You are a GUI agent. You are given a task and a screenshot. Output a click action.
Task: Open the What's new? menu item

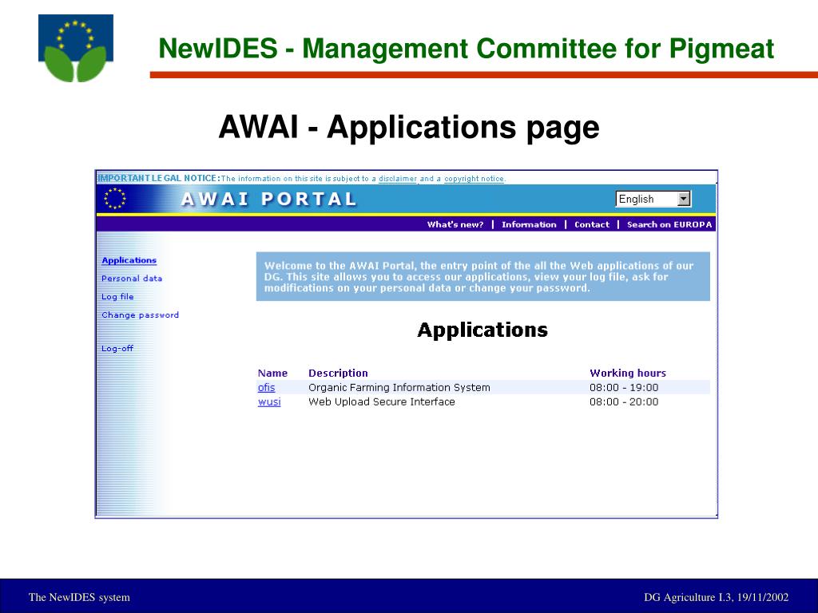click(x=455, y=224)
